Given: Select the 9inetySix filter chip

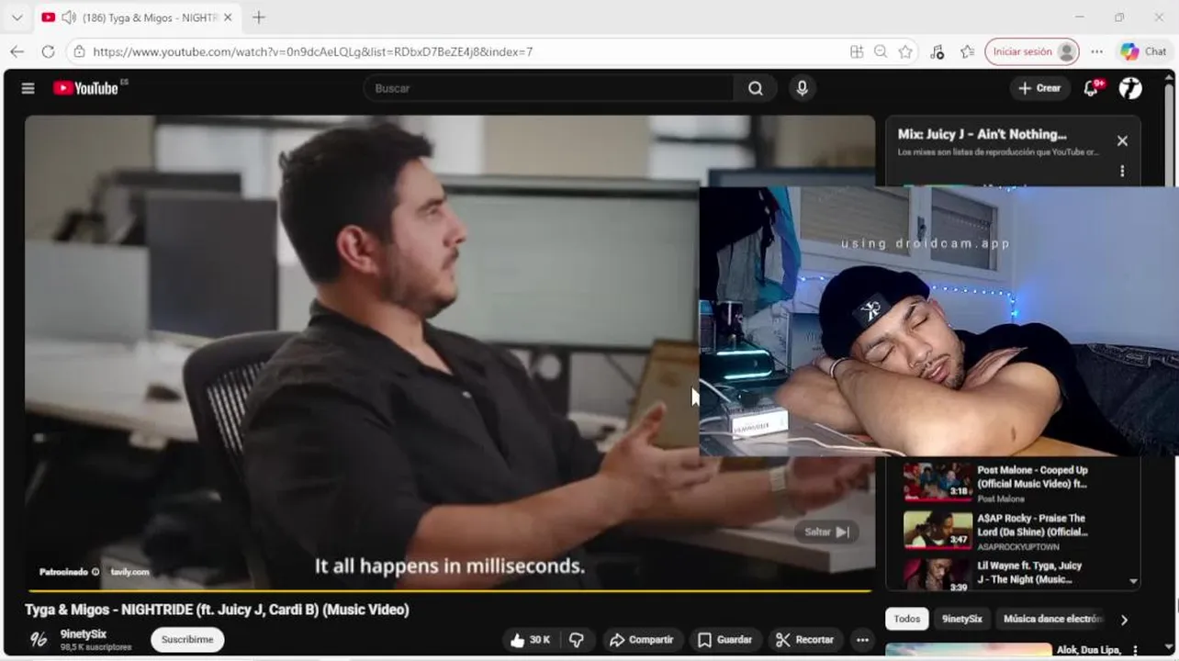Looking at the screenshot, I should click(962, 619).
